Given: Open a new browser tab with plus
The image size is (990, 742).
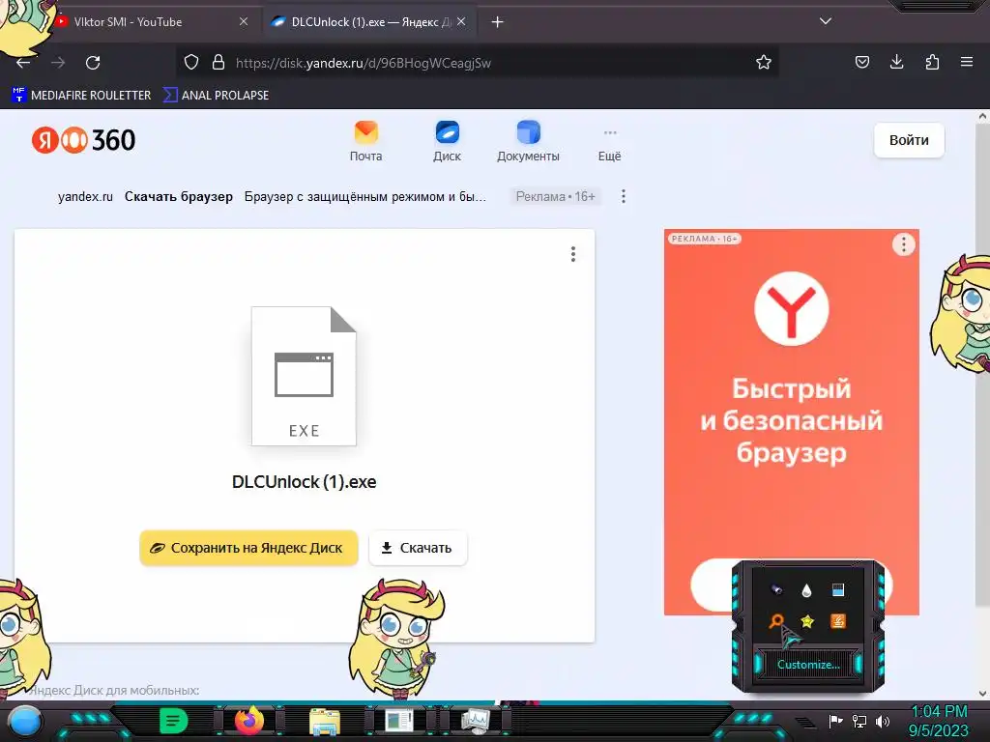Looking at the screenshot, I should pyautogui.click(x=498, y=22).
